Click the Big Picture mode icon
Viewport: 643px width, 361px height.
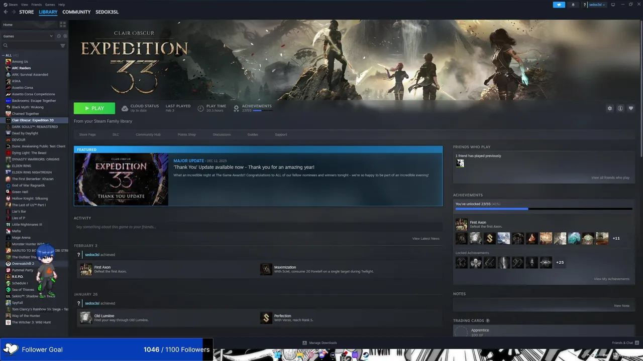click(x=613, y=5)
